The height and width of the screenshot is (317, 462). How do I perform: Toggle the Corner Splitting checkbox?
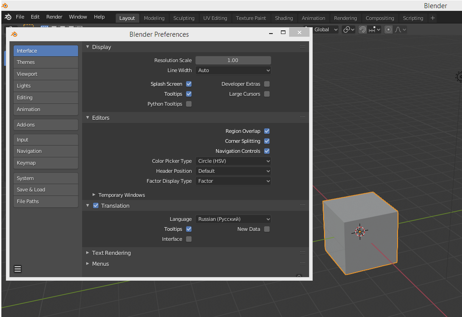coord(267,141)
